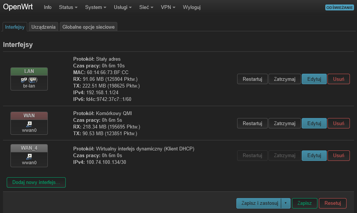Click Dodaj nowy interfejs button
This screenshot has width=357, height=213.
[x=36, y=182]
